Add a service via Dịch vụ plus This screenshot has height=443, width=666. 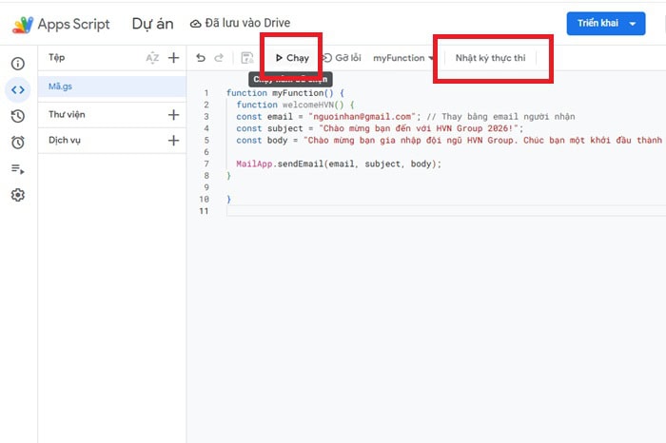(173, 141)
